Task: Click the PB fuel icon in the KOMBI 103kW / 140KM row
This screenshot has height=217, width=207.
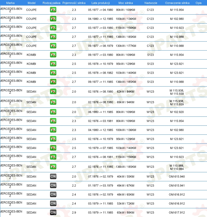Action: pos(53,73)
